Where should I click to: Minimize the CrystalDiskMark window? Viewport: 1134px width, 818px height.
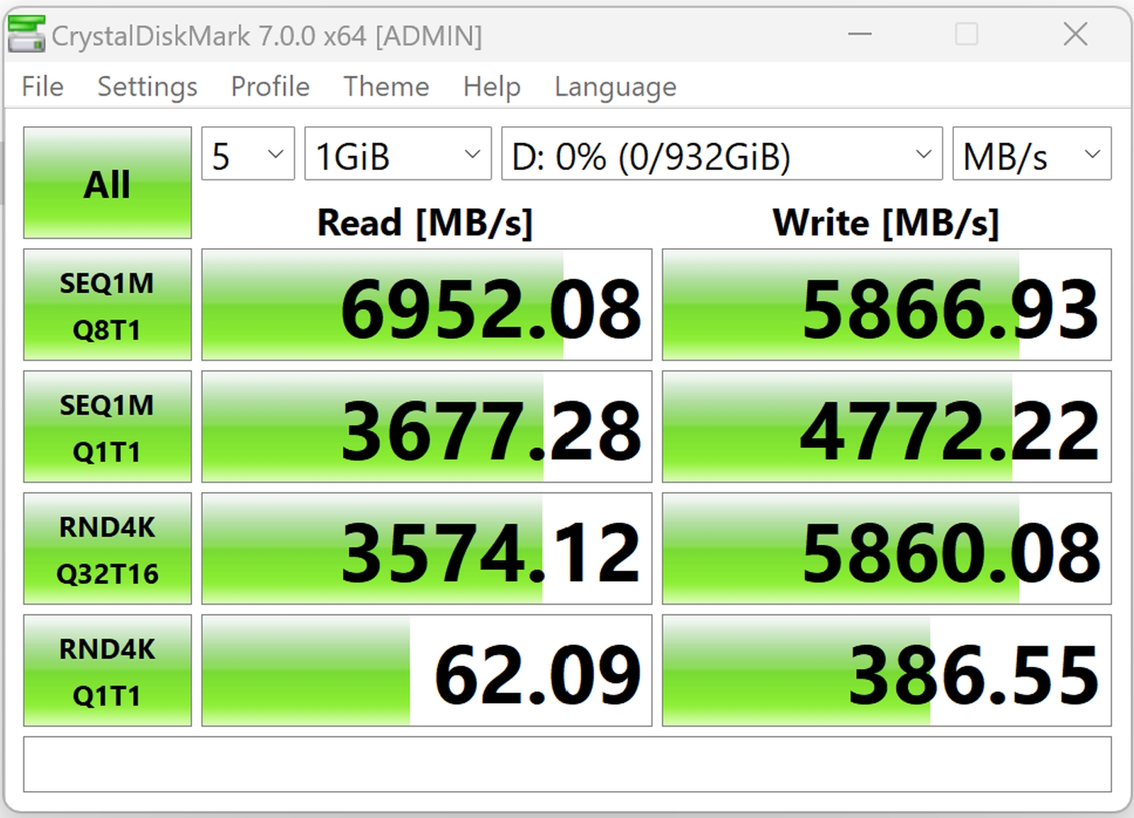click(x=860, y=34)
